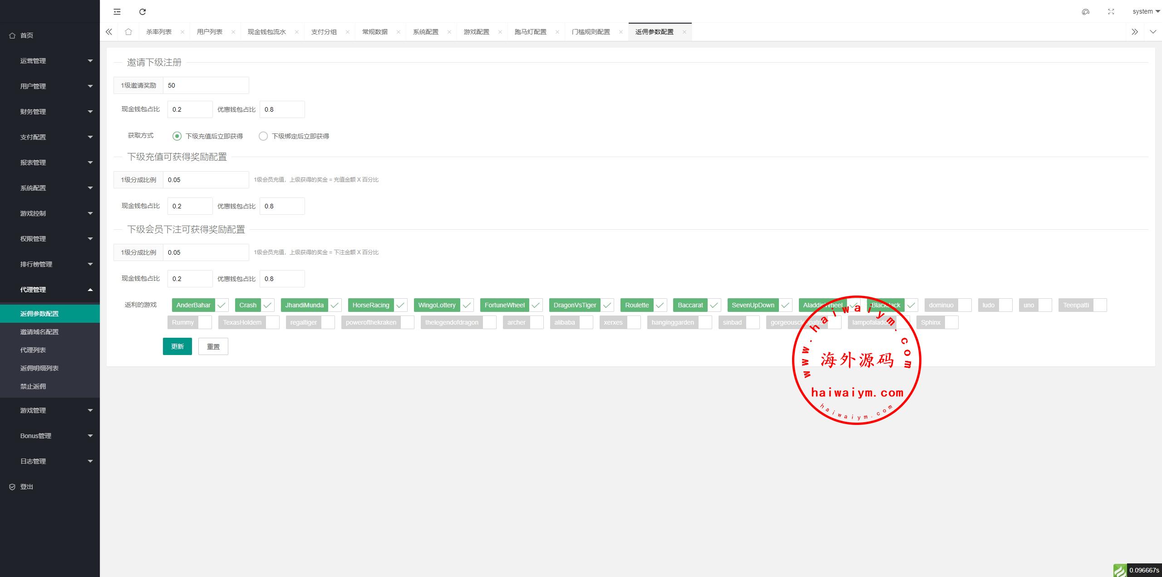Viewport: 1162px width, 577px height.
Task: Open the theme palette icon
Action: tap(1086, 12)
